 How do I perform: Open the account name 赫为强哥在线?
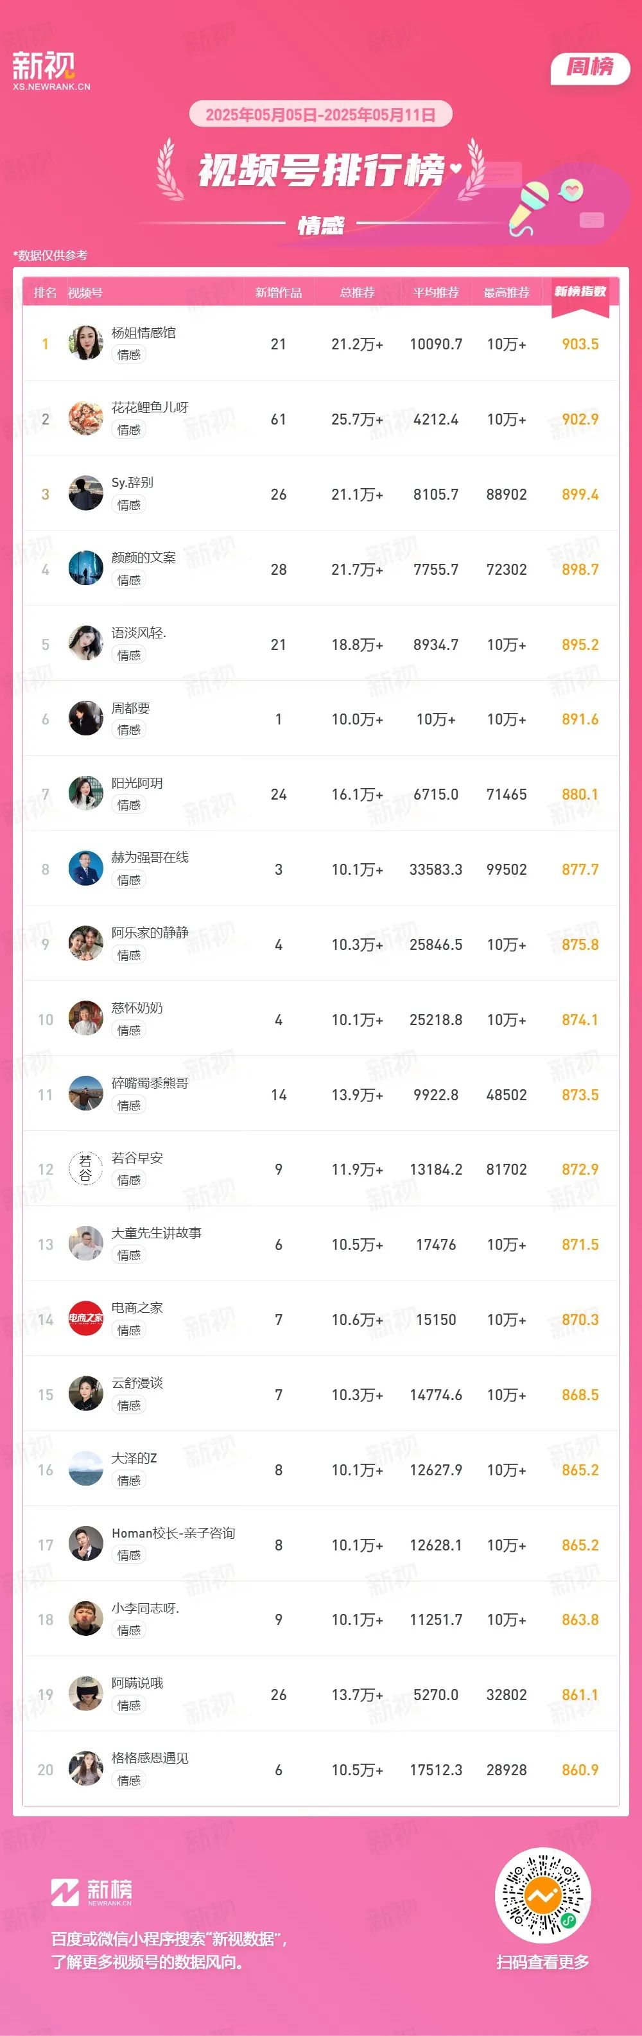150,857
